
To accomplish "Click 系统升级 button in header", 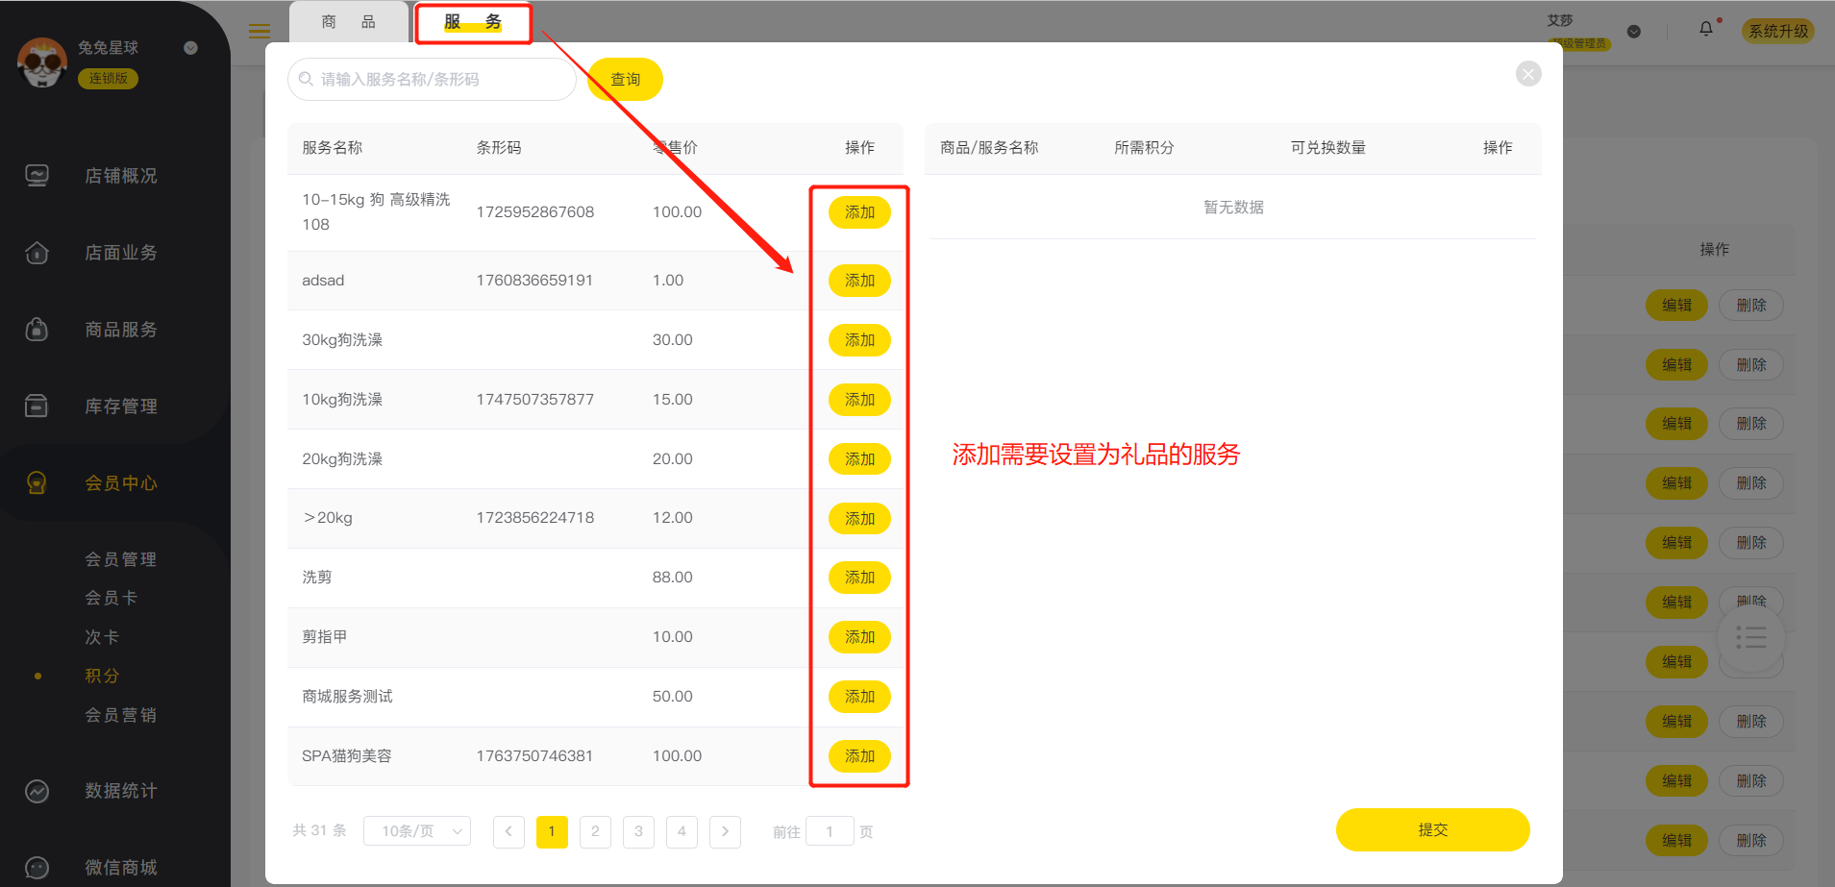I will (x=1778, y=31).
